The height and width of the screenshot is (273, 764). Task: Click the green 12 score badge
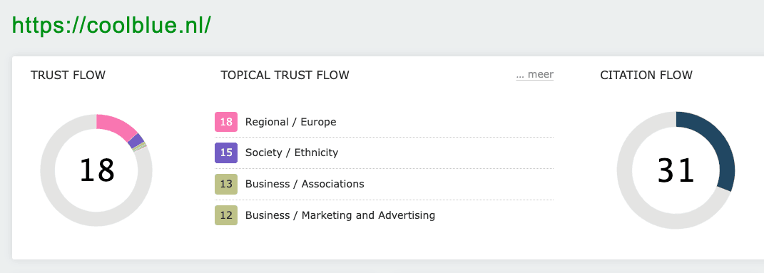(226, 215)
